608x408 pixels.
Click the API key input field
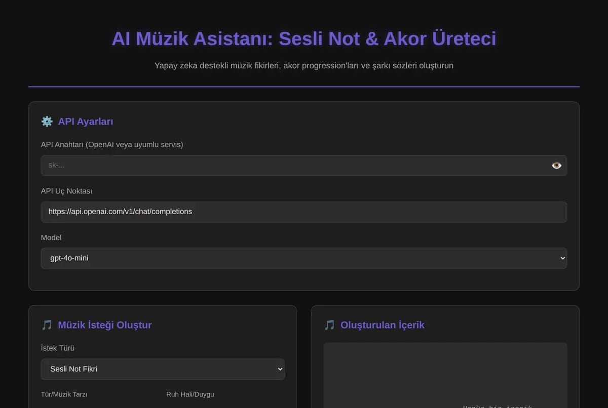[x=304, y=166]
